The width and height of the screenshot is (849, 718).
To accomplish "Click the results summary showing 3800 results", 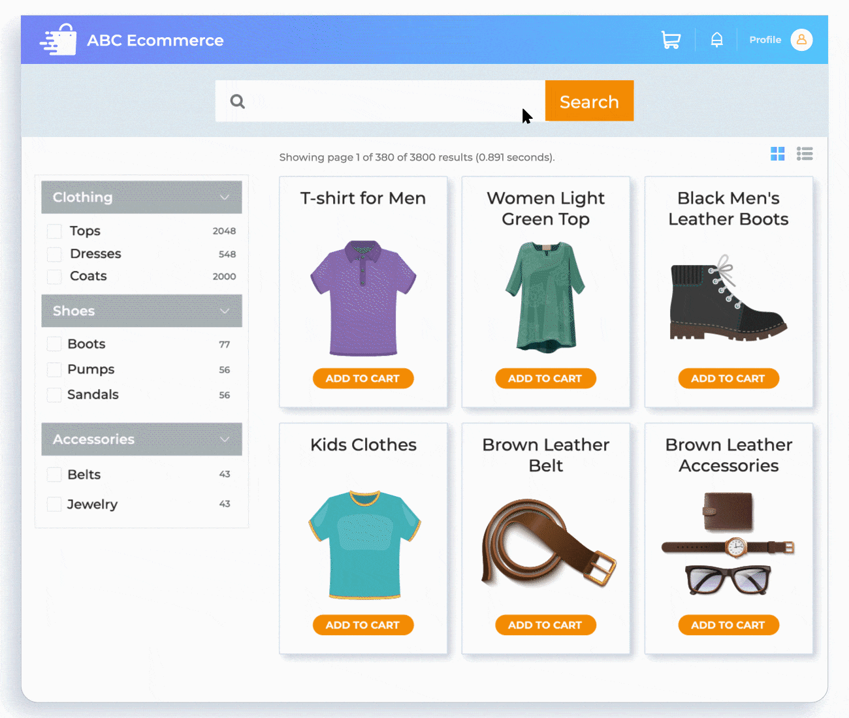I will pos(417,157).
